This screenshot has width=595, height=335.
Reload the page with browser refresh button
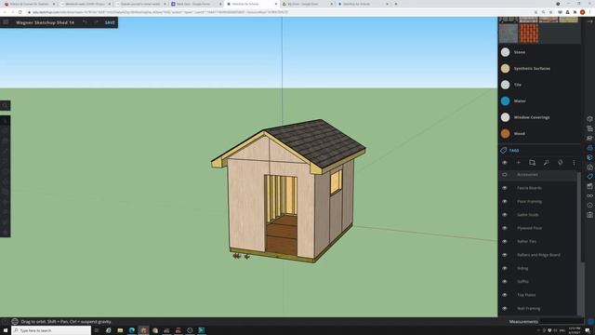(20, 12)
